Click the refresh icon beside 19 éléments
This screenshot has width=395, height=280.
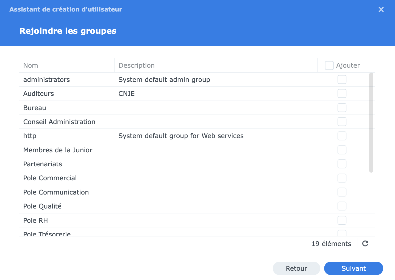click(x=365, y=243)
